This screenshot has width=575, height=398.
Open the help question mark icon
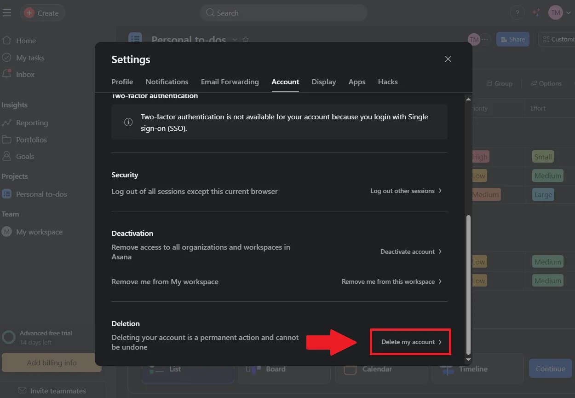(517, 13)
